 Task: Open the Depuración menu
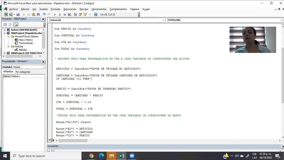(x=70, y=9)
